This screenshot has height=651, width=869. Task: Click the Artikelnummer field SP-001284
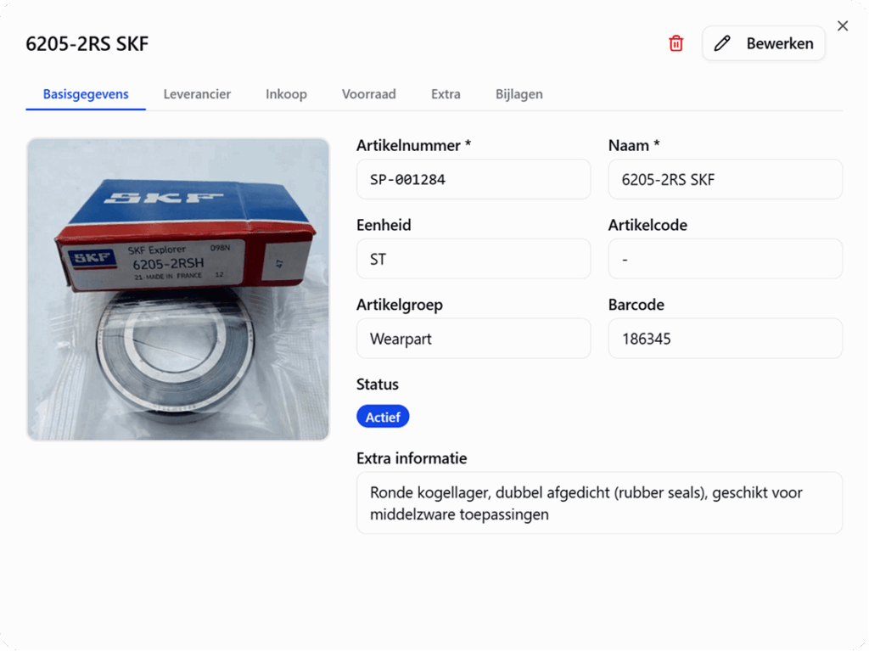pyautogui.click(x=473, y=179)
